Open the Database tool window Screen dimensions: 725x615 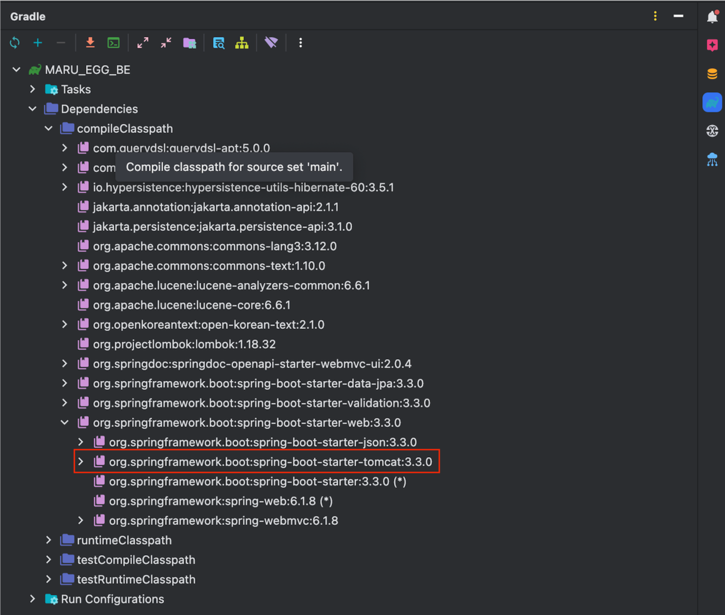pyautogui.click(x=712, y=74)
